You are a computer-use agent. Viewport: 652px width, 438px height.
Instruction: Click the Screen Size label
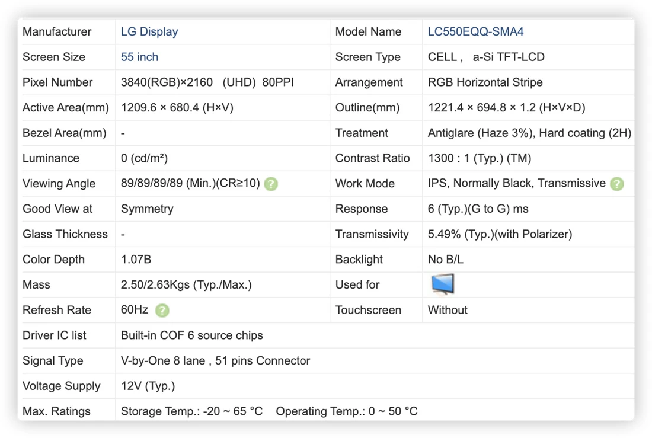[54, 57]
